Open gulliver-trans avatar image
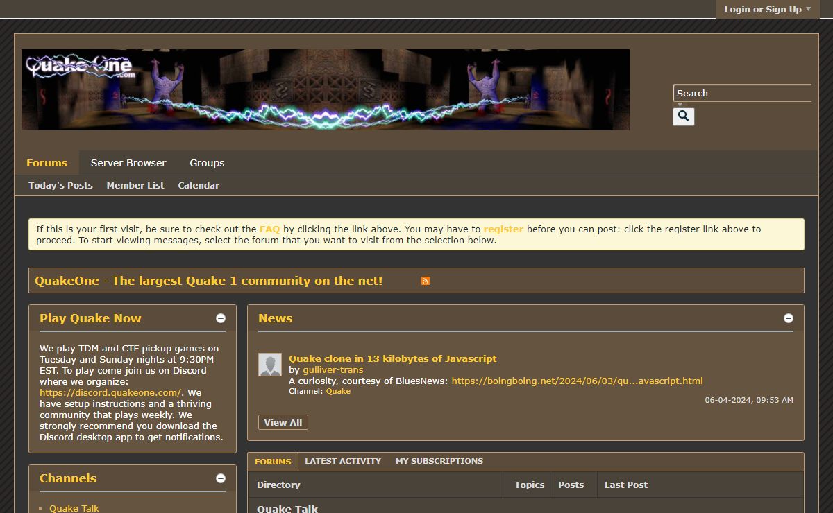This screenshot has height=513, width=833. pos(270,365)
